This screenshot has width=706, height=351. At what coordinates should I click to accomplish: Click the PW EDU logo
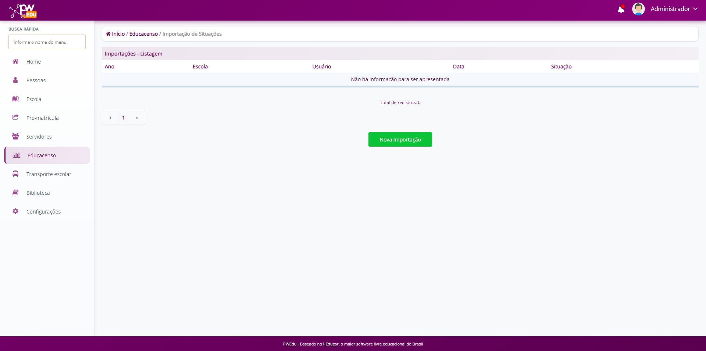point(23,11)
